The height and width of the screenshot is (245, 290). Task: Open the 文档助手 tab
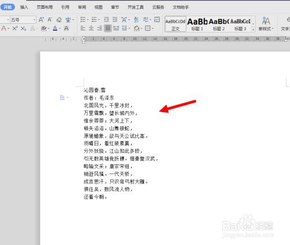181,7
